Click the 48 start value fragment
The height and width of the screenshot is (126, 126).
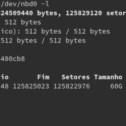[4, 86]
